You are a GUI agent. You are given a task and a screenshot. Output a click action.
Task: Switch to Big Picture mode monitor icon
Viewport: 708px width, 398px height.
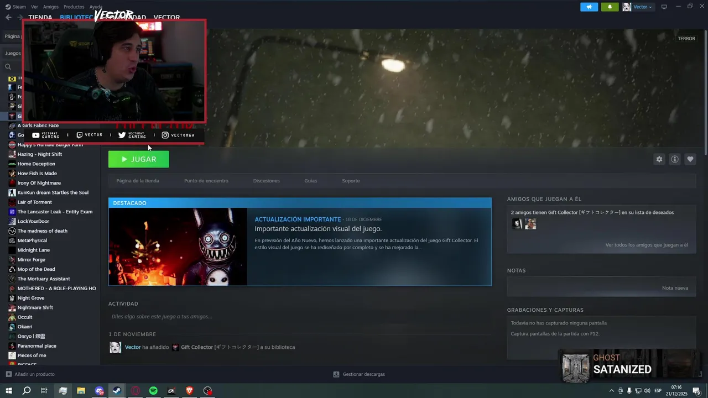(664, 7)
